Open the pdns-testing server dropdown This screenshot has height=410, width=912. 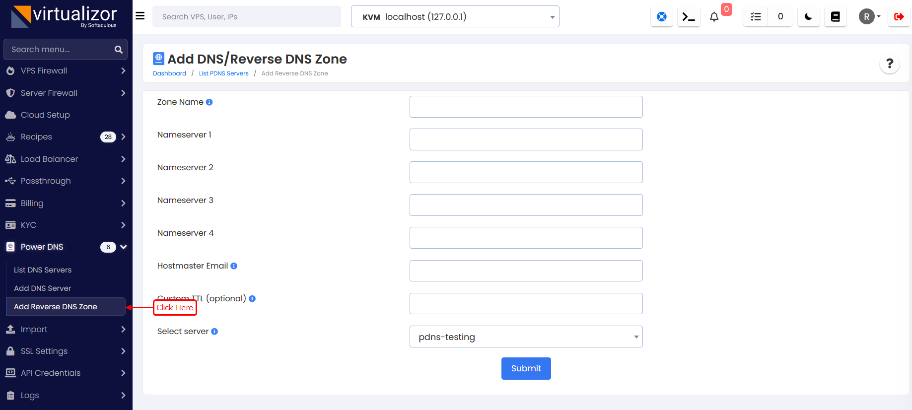pyautogui.click(x=526, y=337)
